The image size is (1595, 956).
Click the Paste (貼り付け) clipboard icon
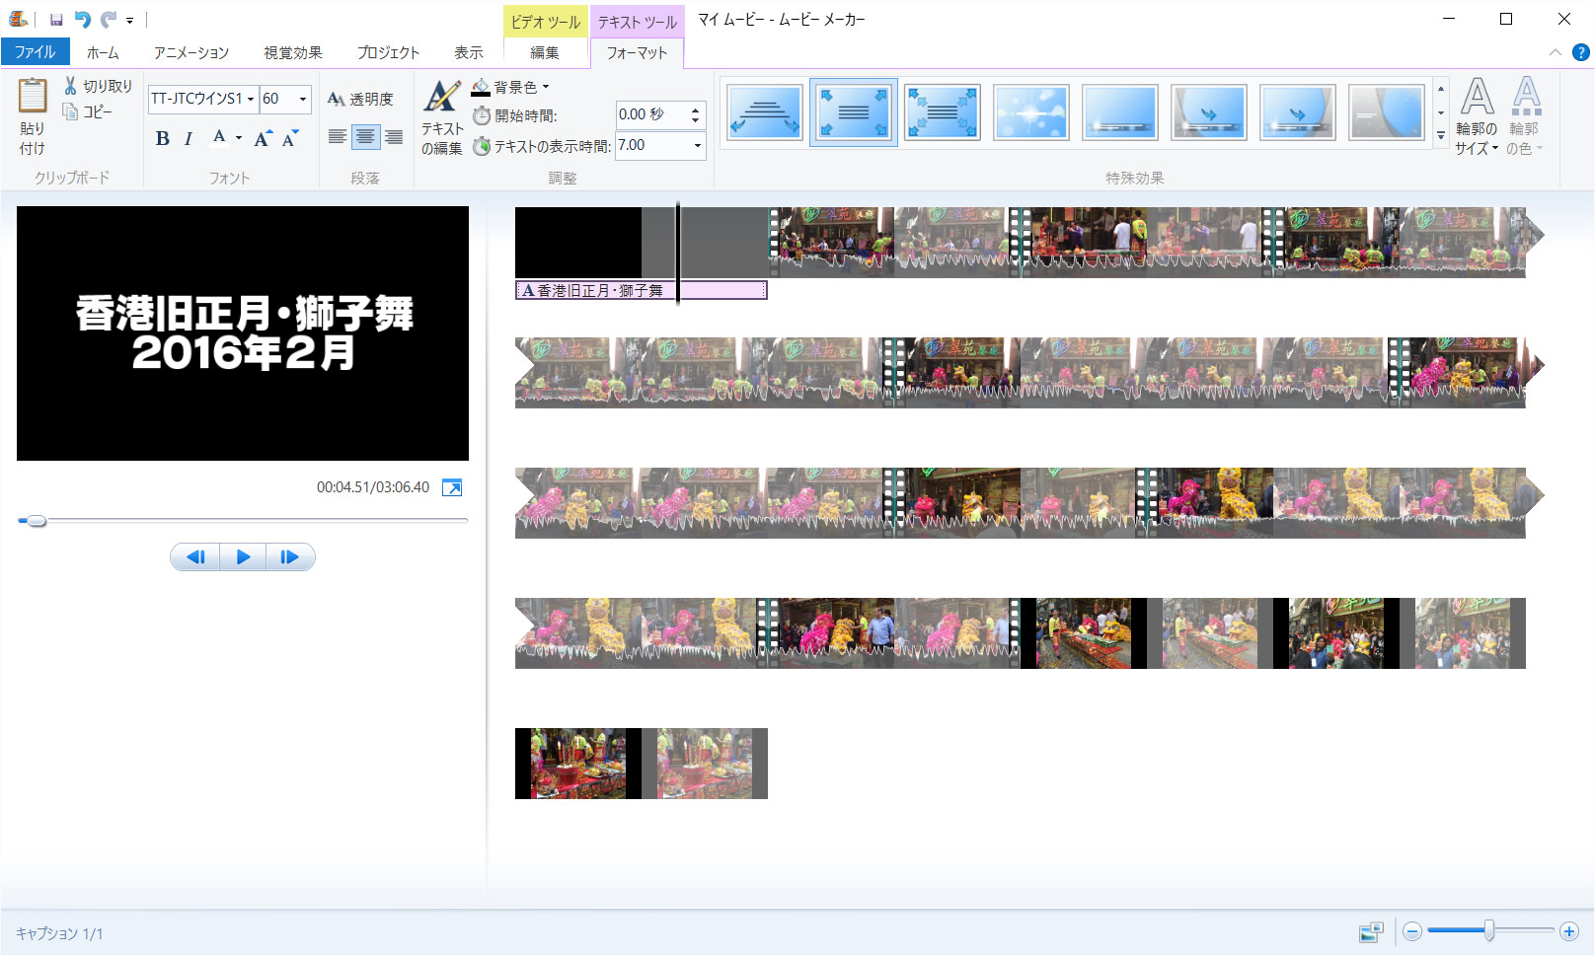[33, 97]
